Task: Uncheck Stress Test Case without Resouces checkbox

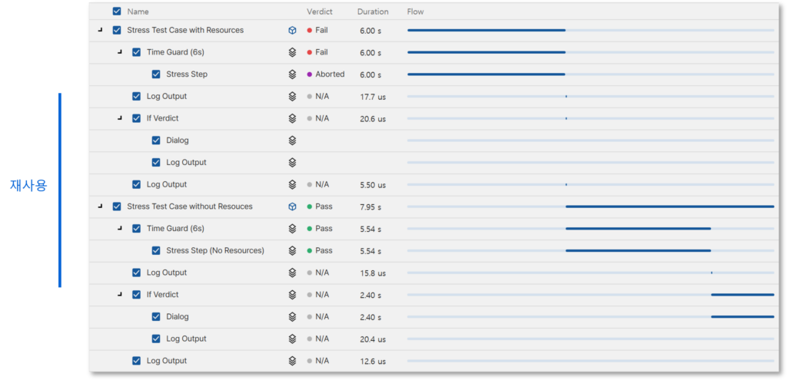Action: [x=117, y=207]
